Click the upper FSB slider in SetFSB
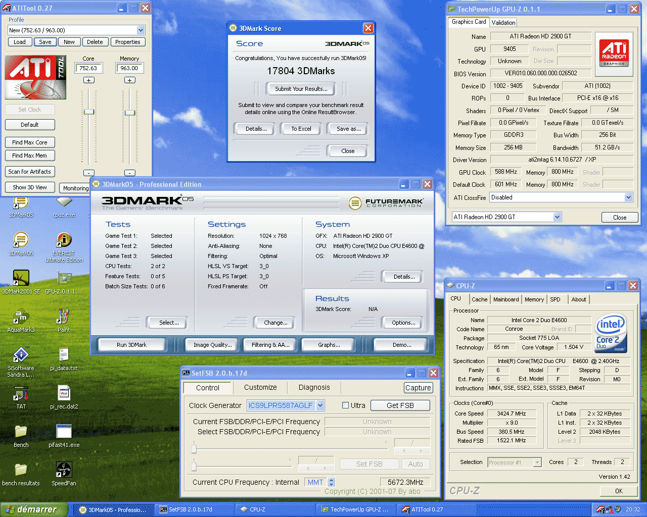Screen dimensions: 647x517 [194, 448]
